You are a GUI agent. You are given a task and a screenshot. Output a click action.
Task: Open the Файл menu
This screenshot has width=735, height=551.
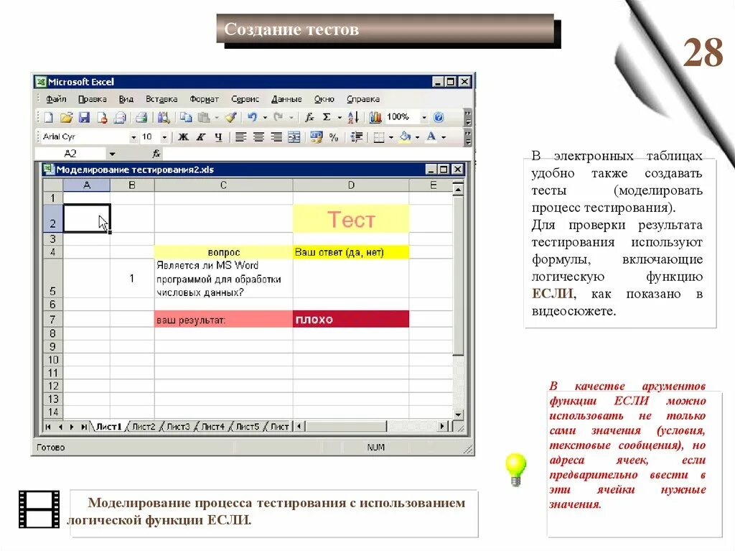56,99
